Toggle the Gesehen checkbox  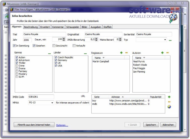34,46
